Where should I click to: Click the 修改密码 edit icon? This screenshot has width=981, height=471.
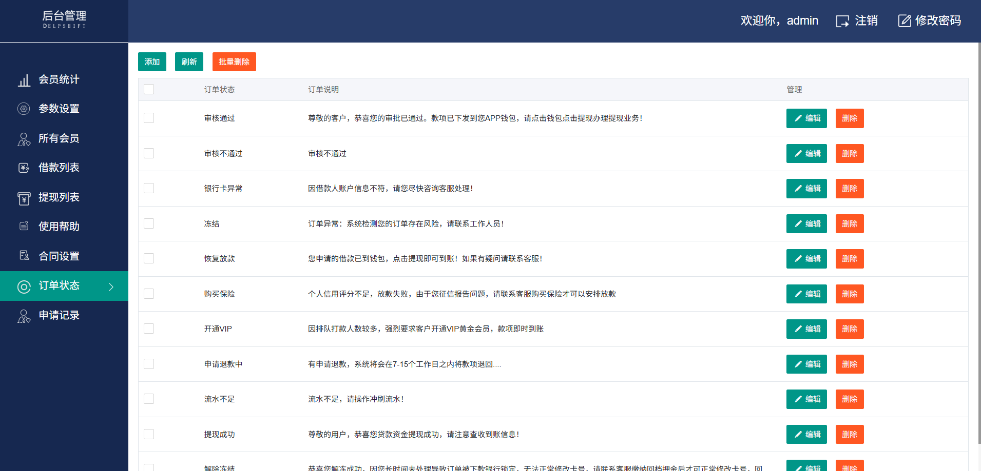pyautogui.click(x=905, y=21)
